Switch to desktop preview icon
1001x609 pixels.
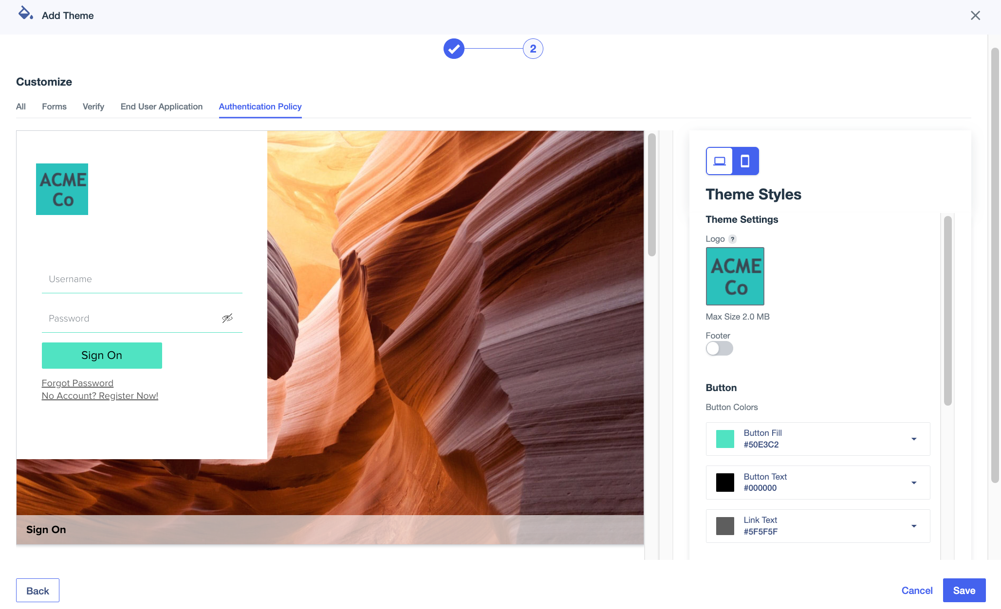tap(720, 161)
